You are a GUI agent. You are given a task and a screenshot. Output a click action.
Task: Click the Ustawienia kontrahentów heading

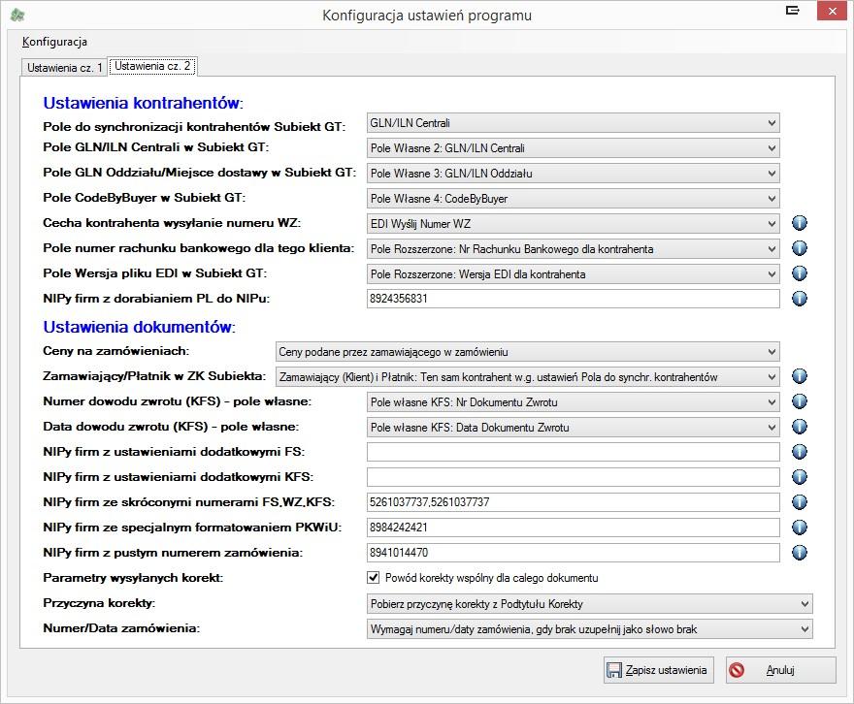pos(144,103)
